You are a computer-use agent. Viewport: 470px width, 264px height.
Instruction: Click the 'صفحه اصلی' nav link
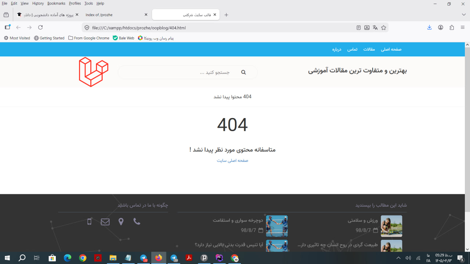point(391,49)
